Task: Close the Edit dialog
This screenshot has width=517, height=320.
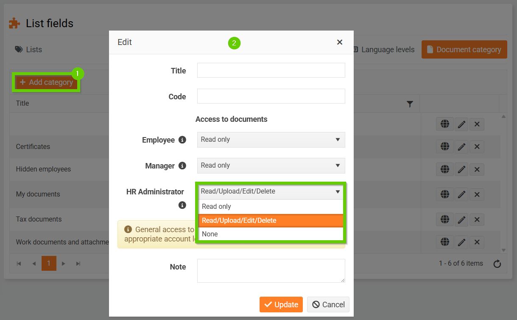Action: tap(340, 42)
